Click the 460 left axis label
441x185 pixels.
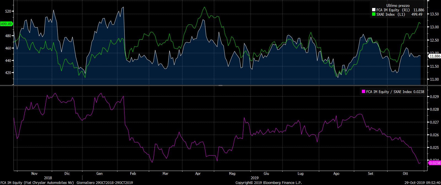click(8, 48)
